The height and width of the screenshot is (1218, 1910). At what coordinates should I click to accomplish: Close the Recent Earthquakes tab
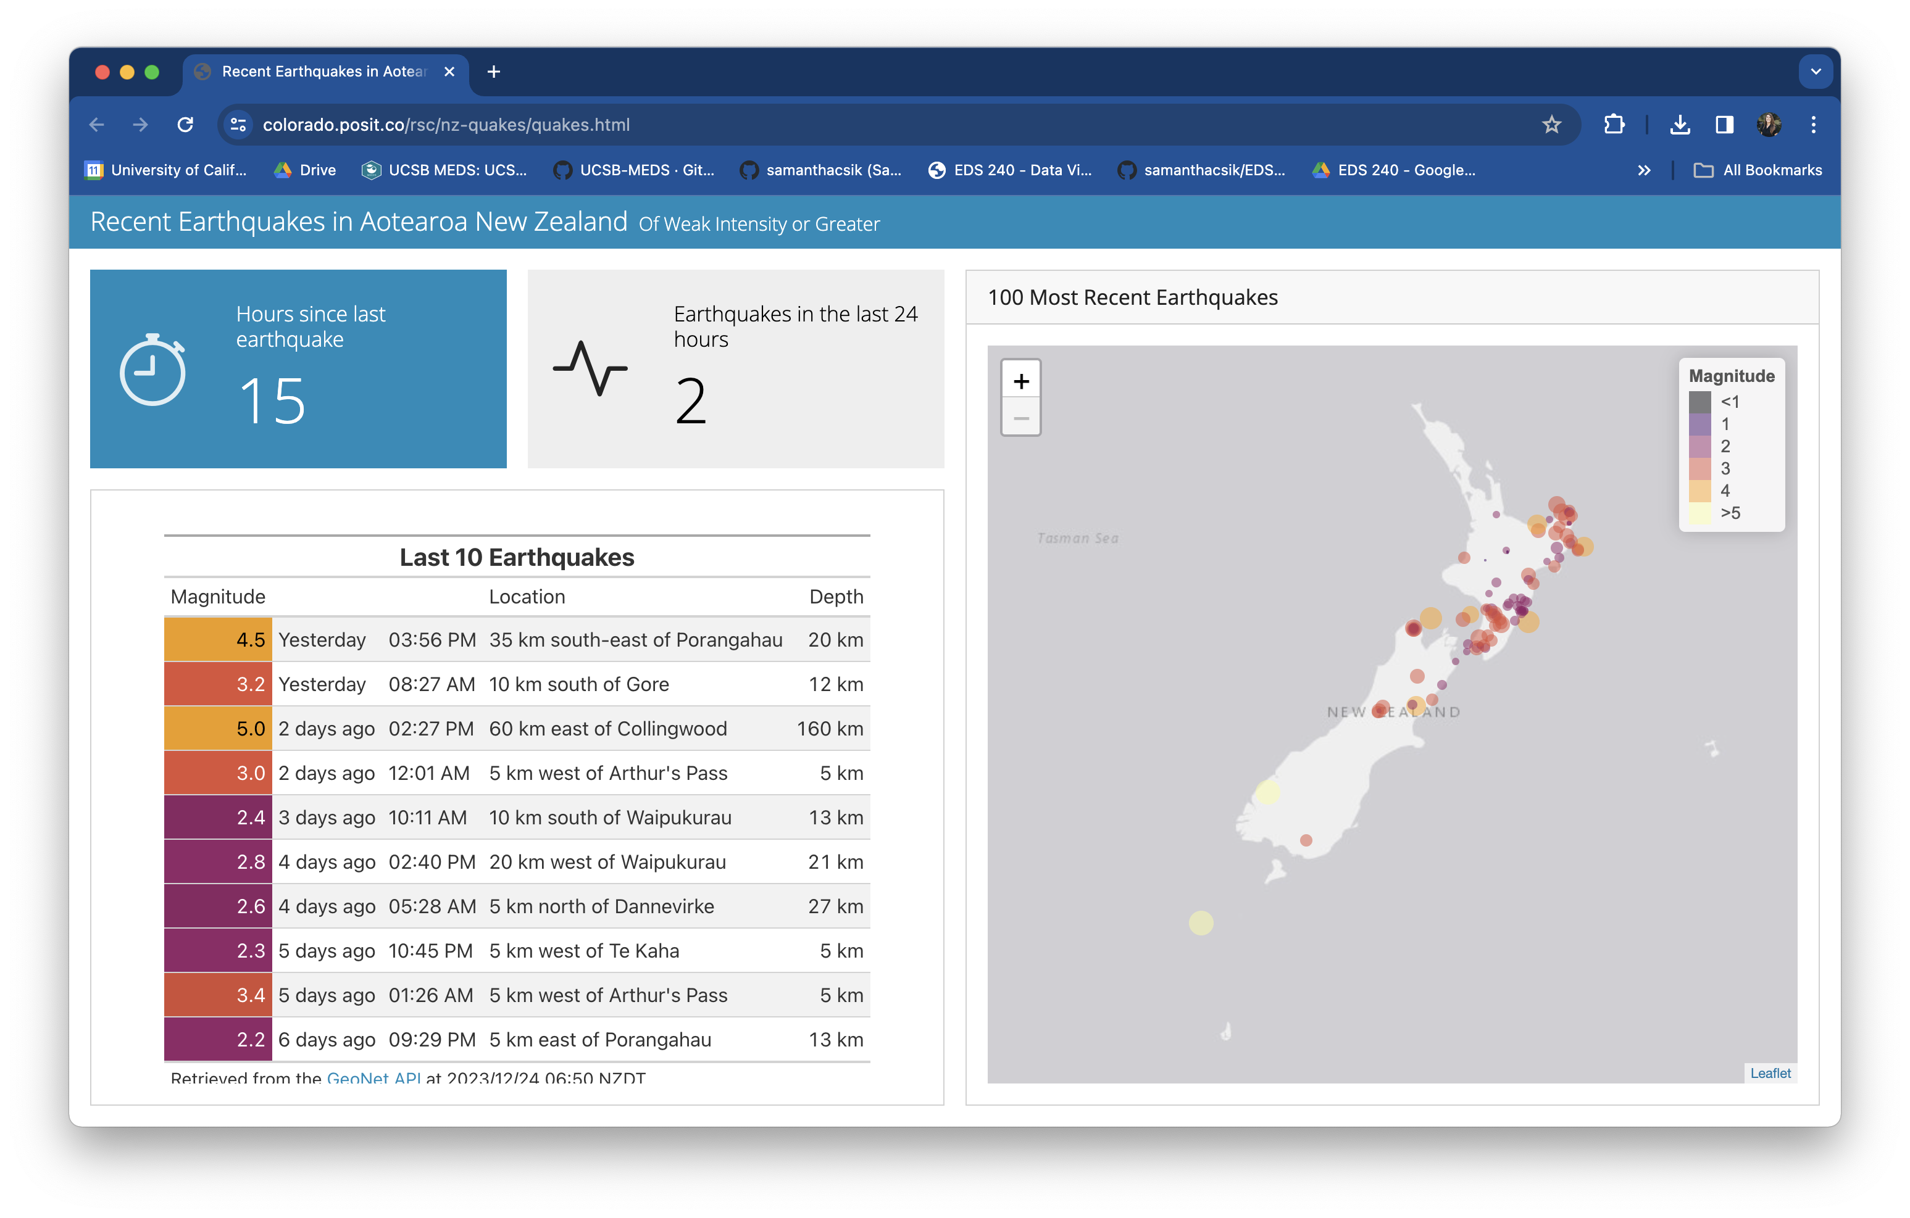click(x=449, y=72)
